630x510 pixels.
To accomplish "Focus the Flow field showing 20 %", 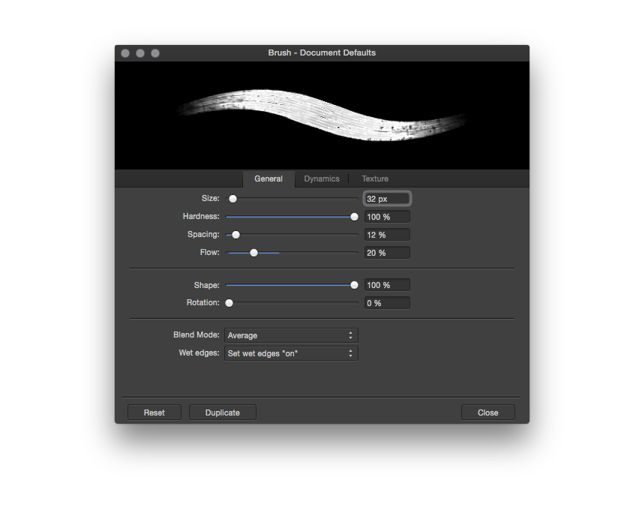I will click(387, 253).
